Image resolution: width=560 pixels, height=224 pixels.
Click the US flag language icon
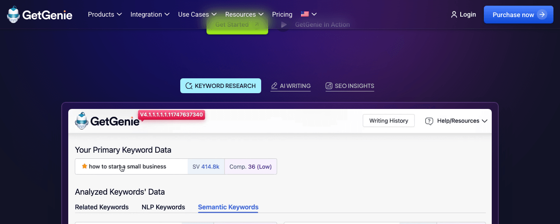(x=305, y=14)
